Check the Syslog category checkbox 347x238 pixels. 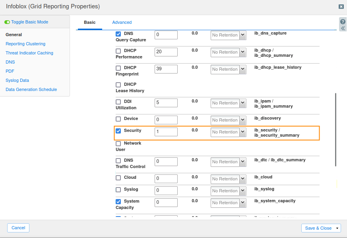click(118, 190)
